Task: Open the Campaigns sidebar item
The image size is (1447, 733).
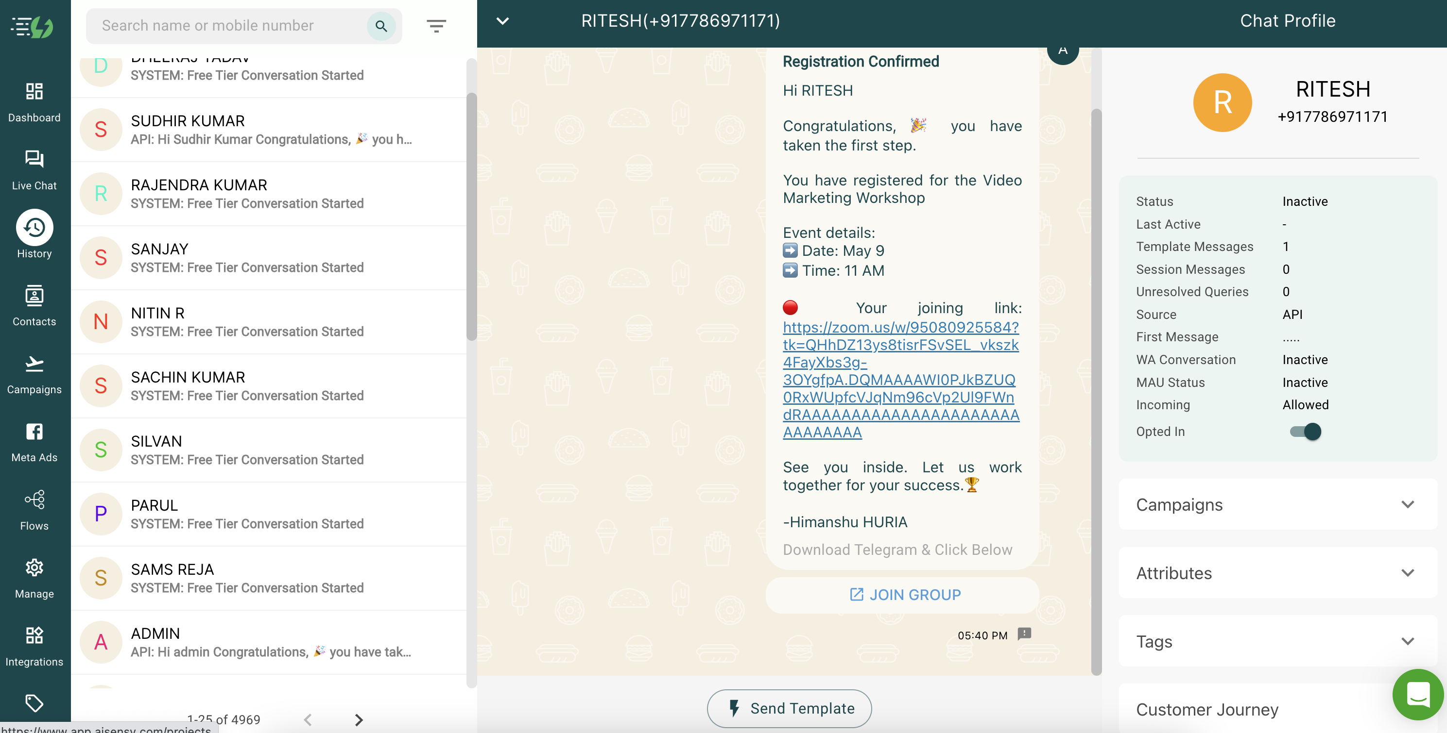Action: point(34,374)
